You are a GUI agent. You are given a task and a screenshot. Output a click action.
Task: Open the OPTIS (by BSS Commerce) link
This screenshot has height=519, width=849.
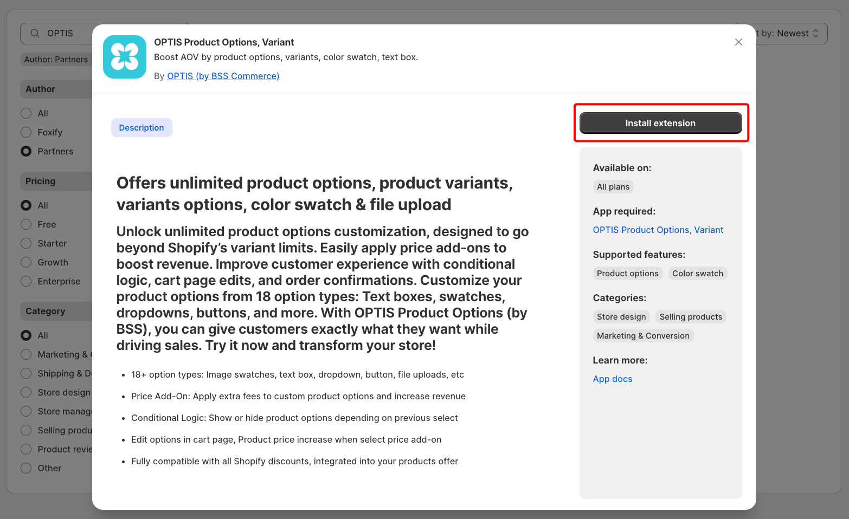coord(223,76)
